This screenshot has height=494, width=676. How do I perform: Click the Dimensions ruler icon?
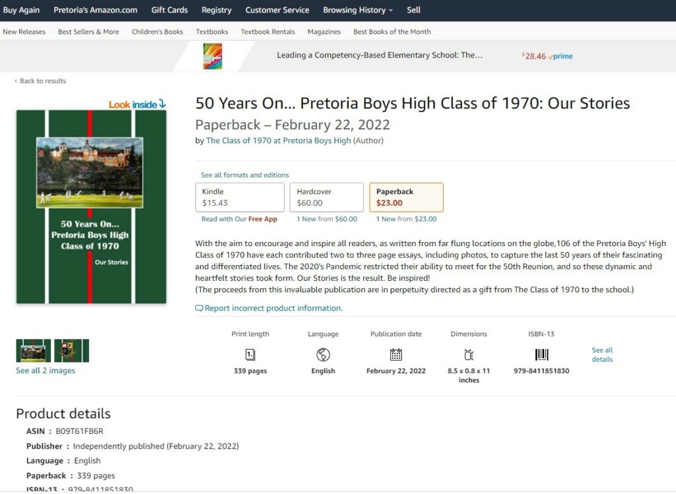pyautogui.click(x=469, y=354)
